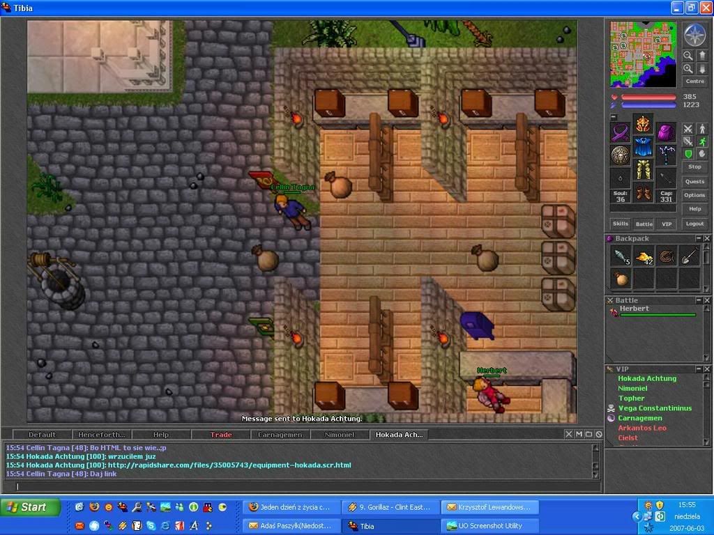This screenshot has height=535, width=714.
Task: Collapse the inventory panel with minus button
Action: pyautogui.click(x=614, y=117)
